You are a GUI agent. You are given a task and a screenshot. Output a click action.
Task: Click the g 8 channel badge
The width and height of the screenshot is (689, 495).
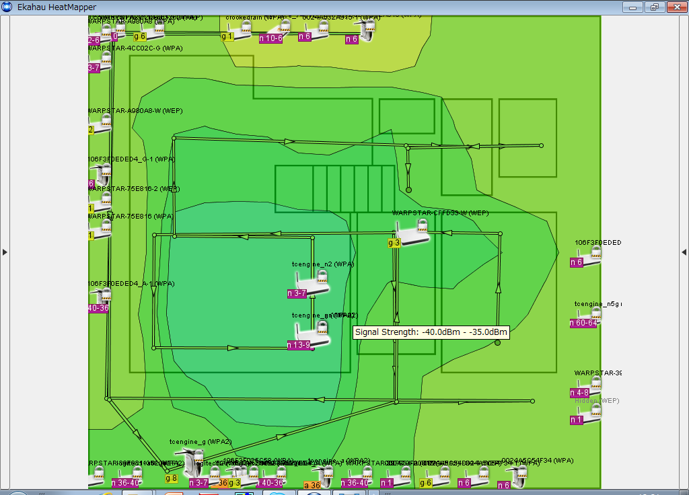[x=172, y=478]
